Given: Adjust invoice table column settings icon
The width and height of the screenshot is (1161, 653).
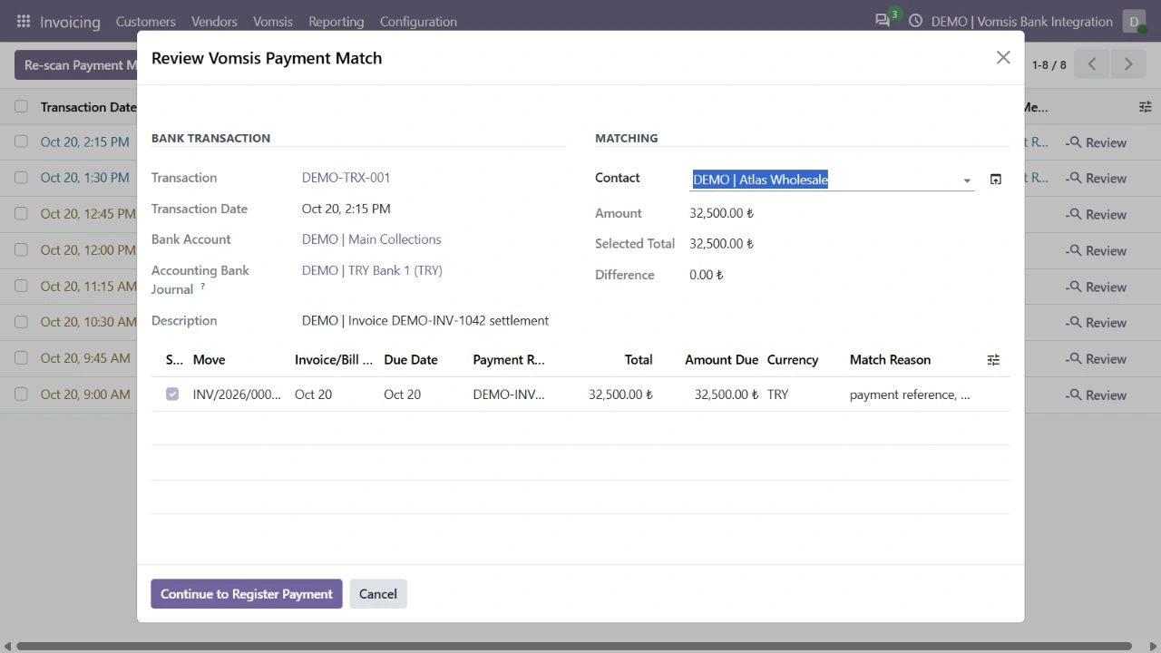Looking at the screenshot, I should tap(993, 360).
